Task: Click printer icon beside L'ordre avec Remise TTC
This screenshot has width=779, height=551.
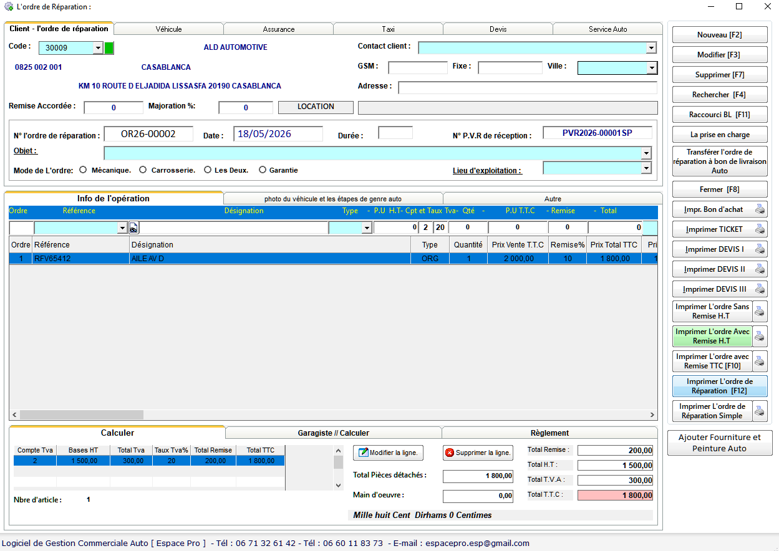Action: pos(760,361)
